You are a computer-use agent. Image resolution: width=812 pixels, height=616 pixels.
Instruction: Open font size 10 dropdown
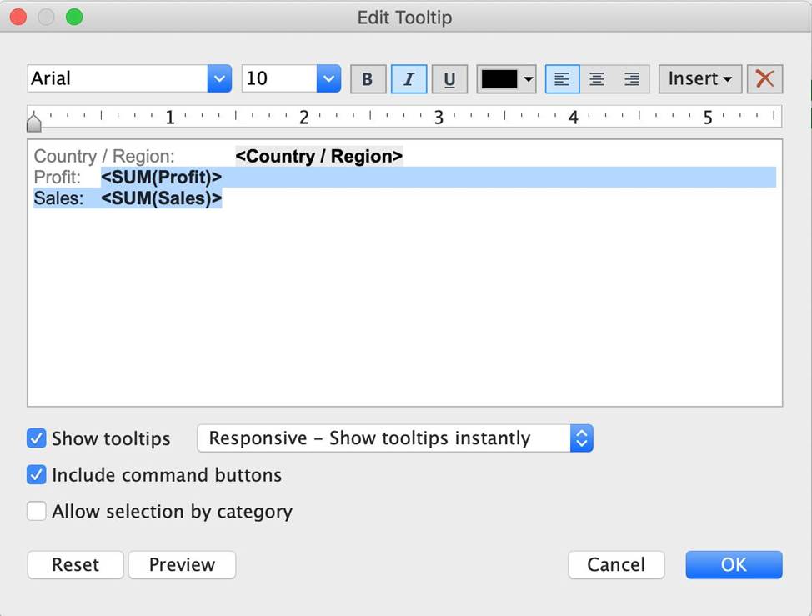pos(328,79)
